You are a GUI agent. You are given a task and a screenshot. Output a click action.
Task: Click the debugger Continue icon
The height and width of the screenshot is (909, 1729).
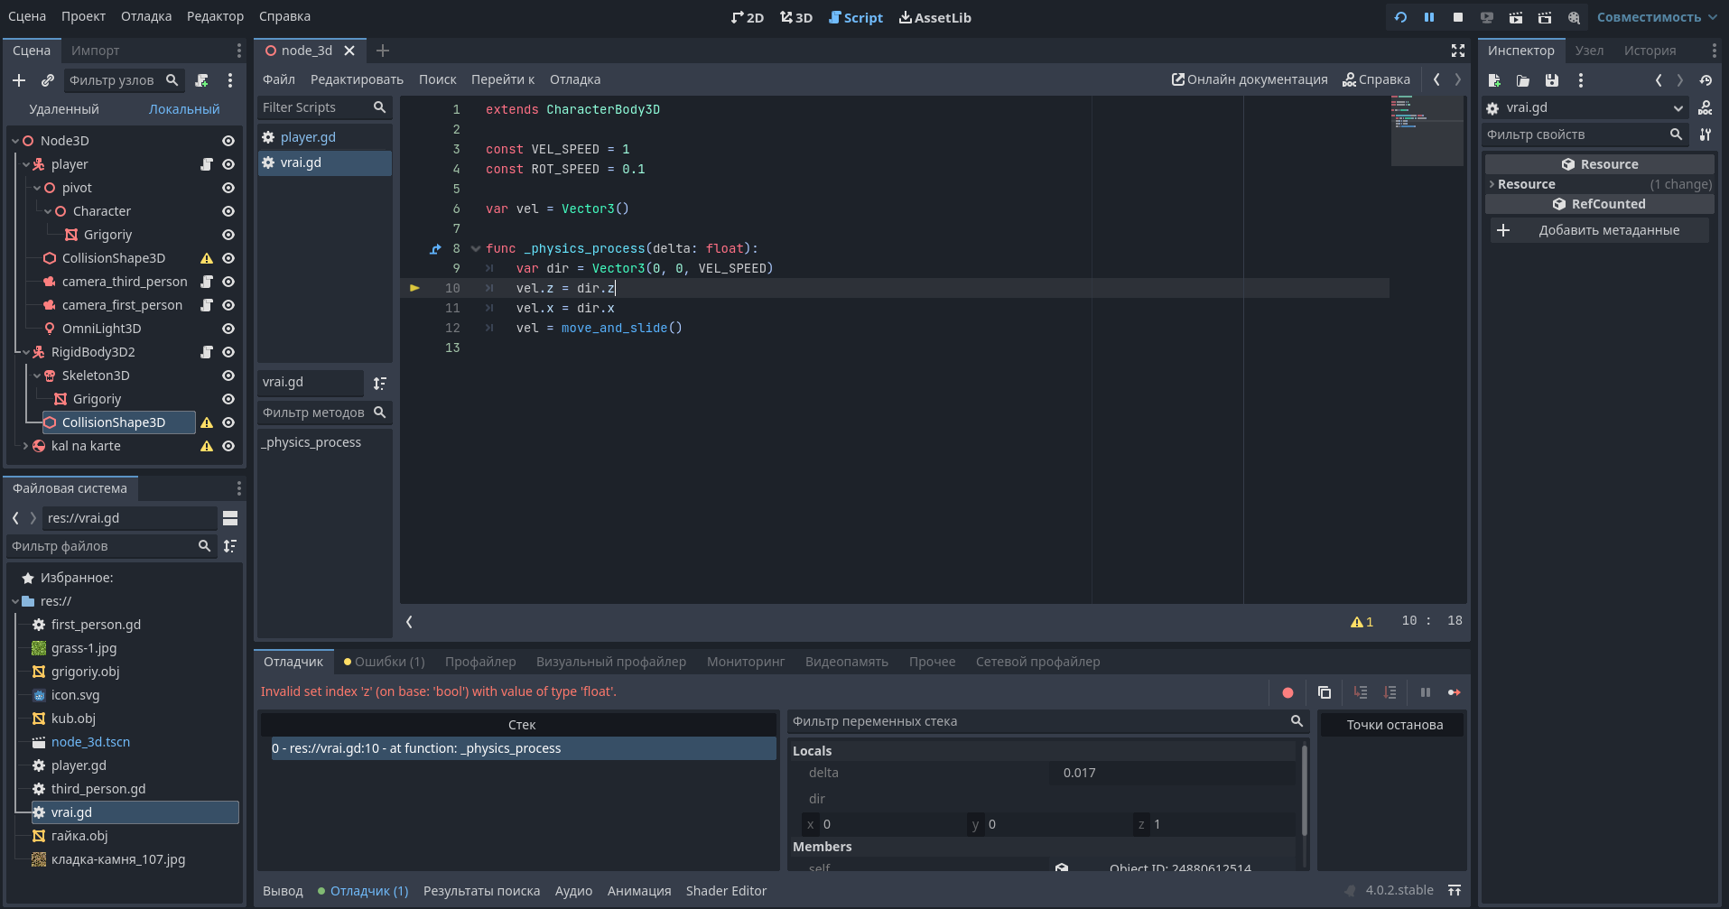point(1454,692)
